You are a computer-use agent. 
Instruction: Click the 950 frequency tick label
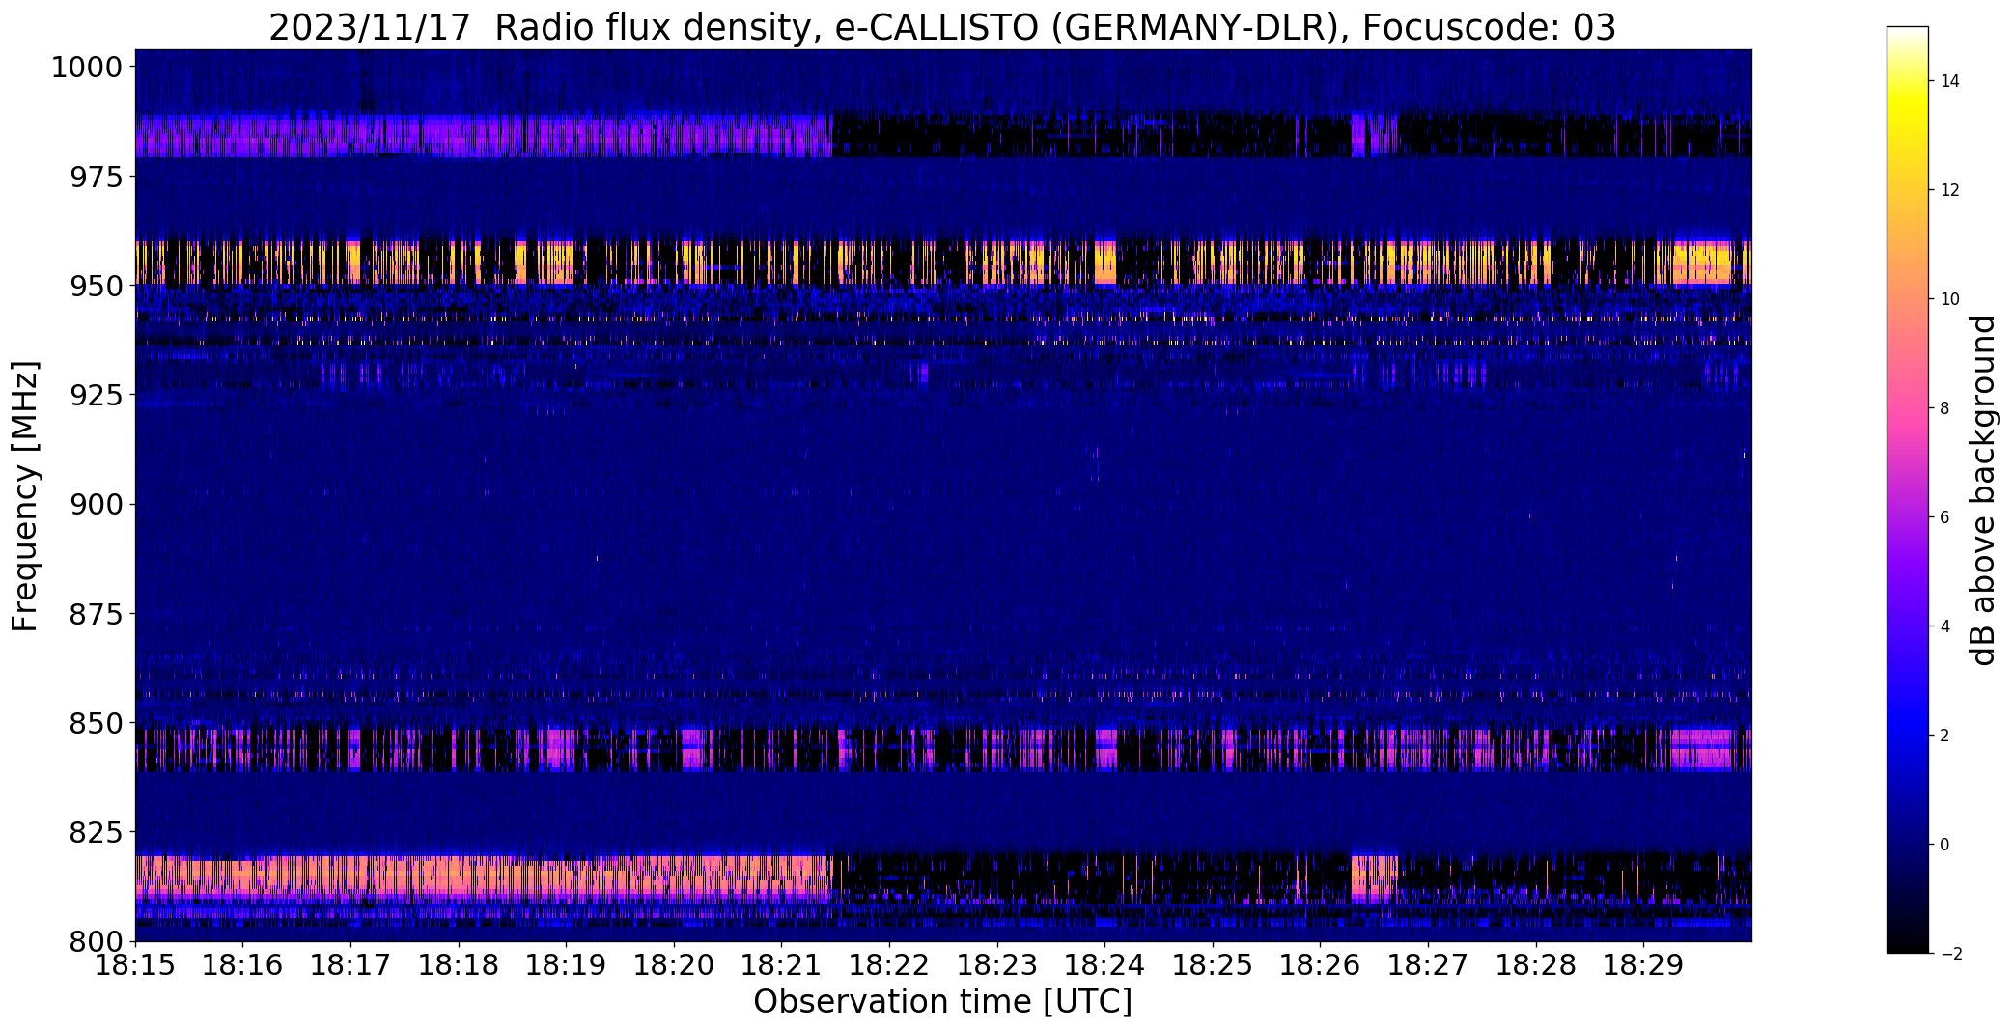(96, 286)
